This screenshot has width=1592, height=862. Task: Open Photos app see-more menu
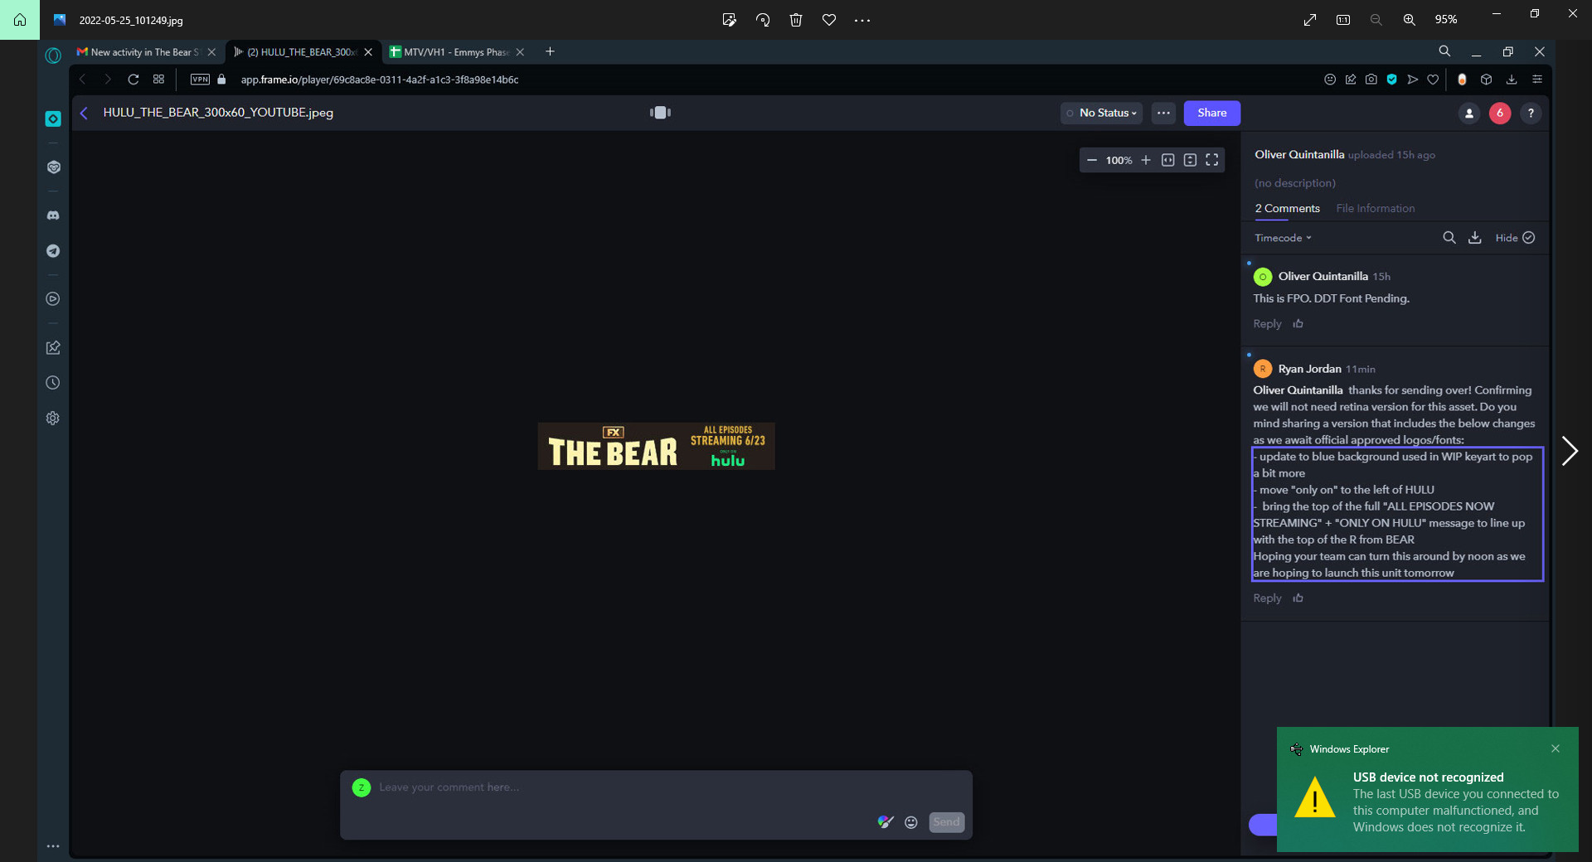click(862, 20)
